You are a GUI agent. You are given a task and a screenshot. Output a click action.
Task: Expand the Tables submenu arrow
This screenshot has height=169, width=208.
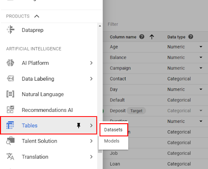tap(91, 125)
